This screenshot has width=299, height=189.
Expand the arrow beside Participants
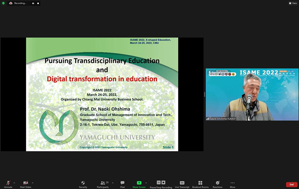(x=113, y=183)
